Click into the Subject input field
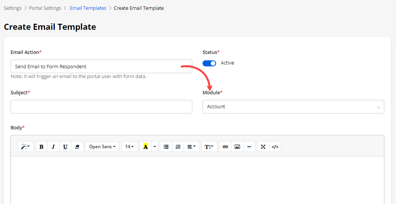Viewport: 396px width, 204px height. tap(101, 107)
